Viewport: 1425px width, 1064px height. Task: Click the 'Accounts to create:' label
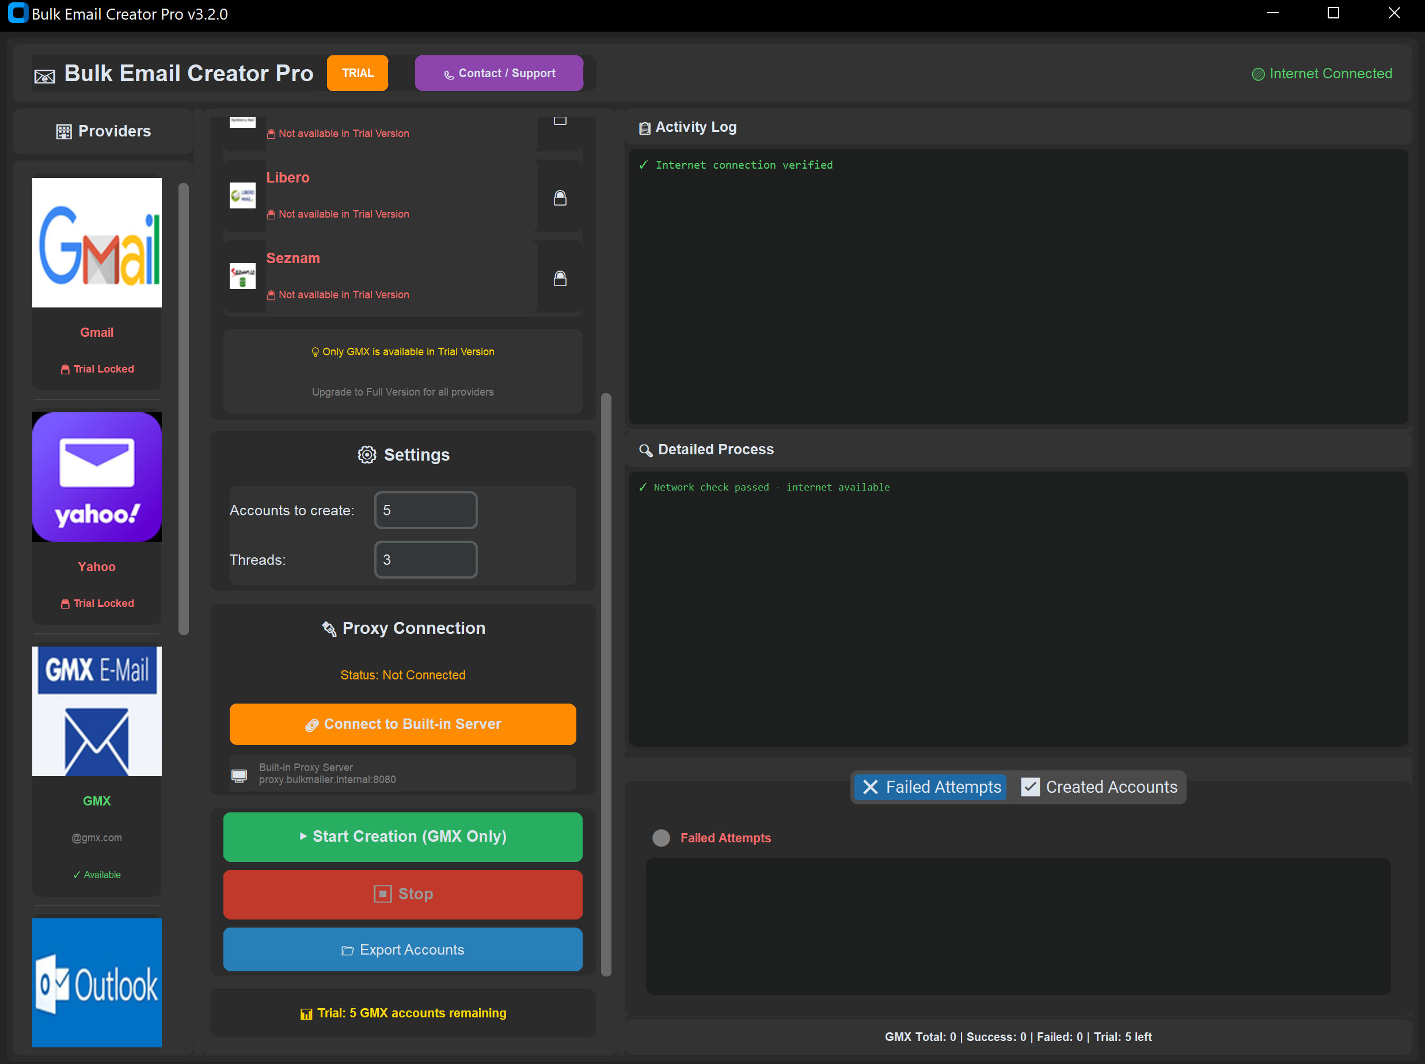point(292,510)
